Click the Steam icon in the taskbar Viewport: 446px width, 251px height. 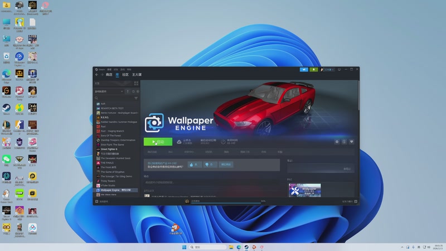(246, 247)
